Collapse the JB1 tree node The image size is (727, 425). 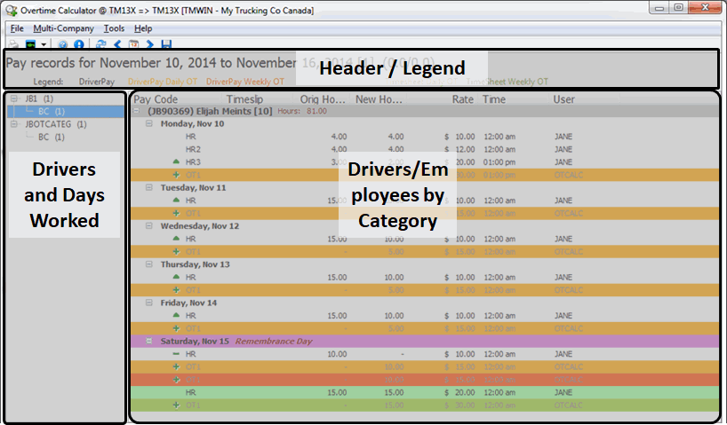(x=14, y=99)
